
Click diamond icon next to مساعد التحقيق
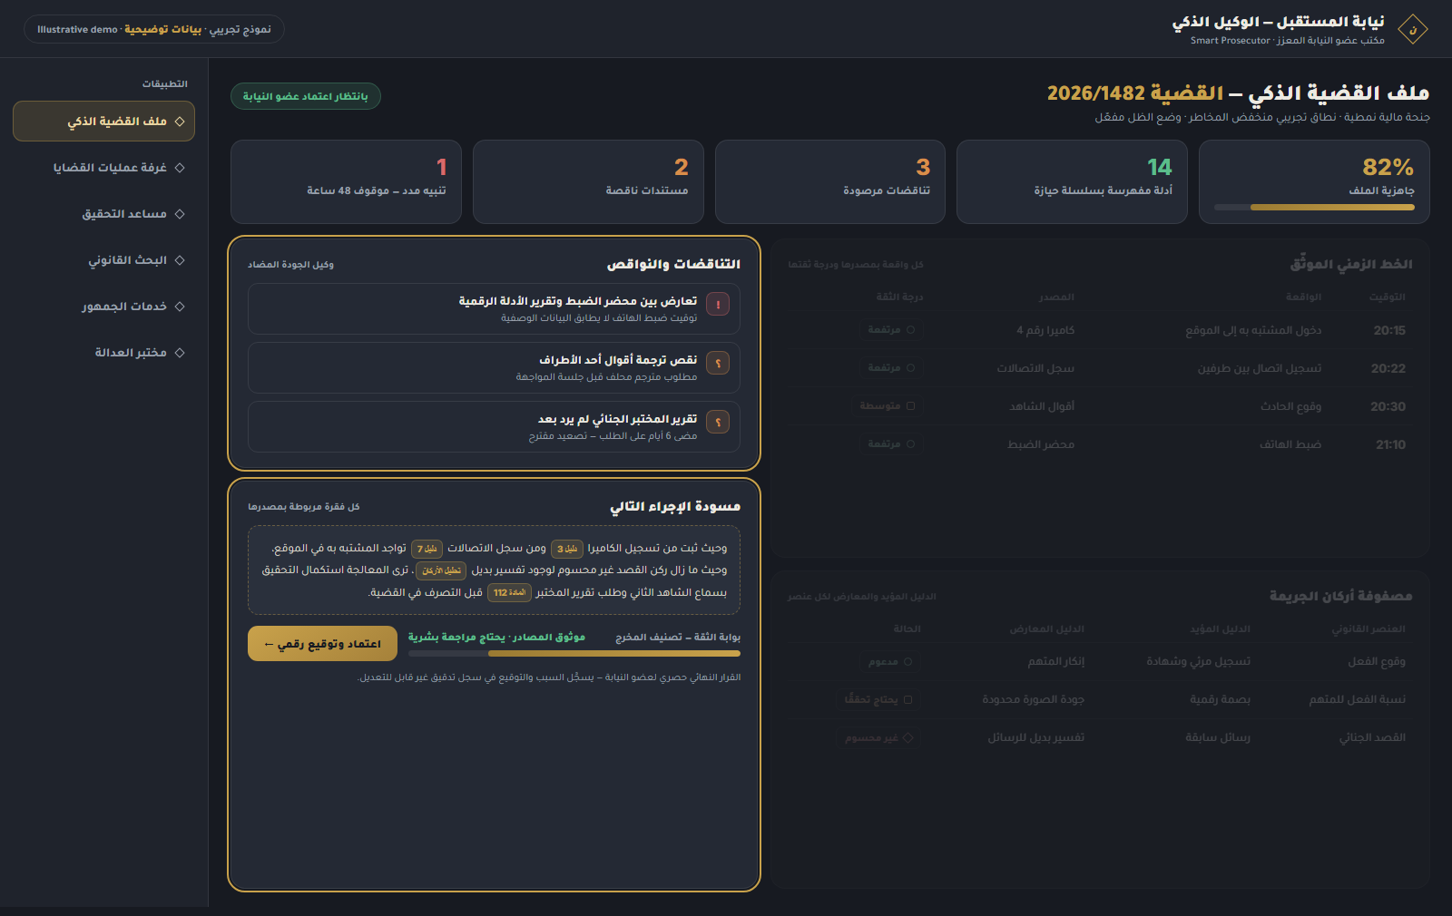(180, 214)
